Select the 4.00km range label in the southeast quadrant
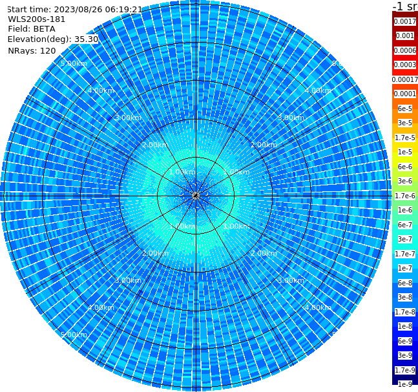418x392 pixels. point(318,307)
